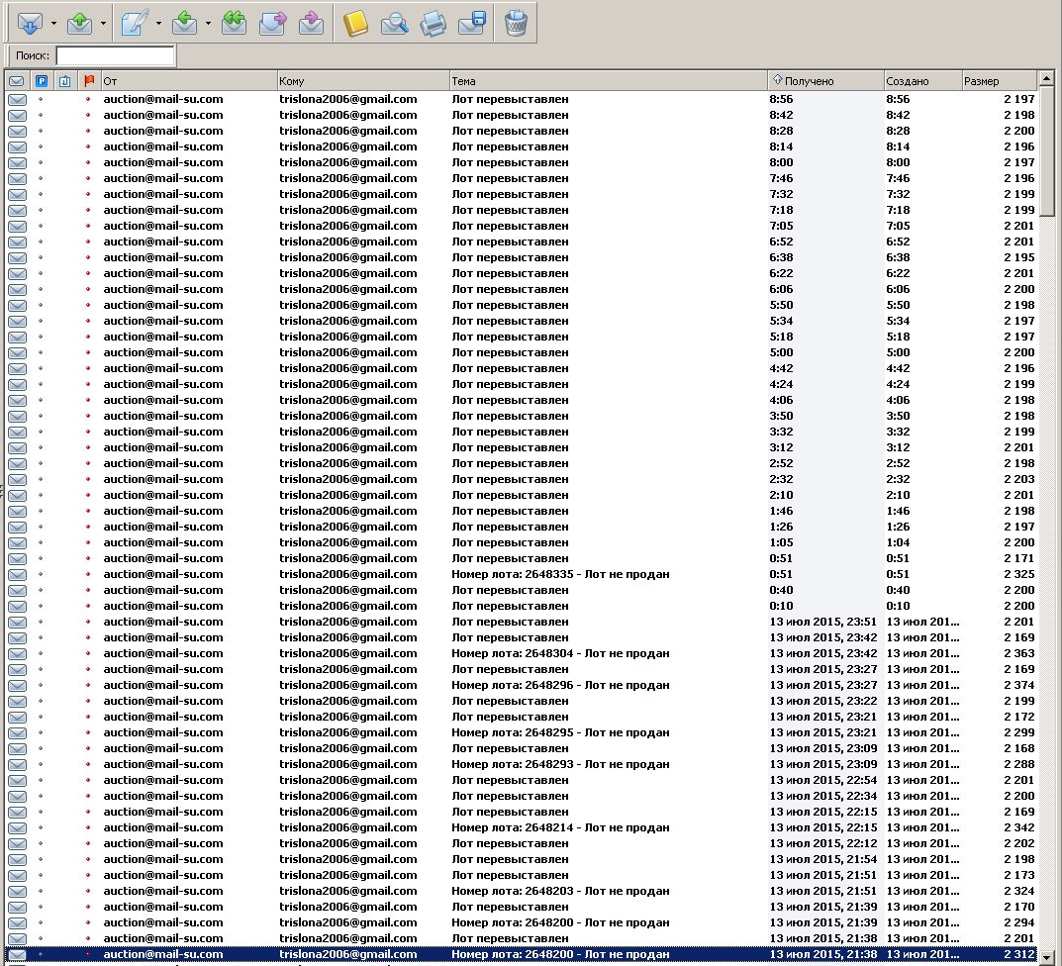1062x966 pixels.
Task: Toggle the read-status envelope on the 8:42 message
Action: [17, 115]
